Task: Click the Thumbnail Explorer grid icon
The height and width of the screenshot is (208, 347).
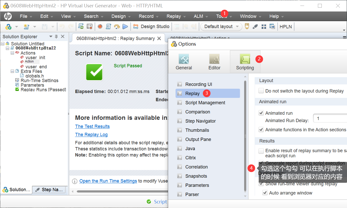Action: [264, 27]
